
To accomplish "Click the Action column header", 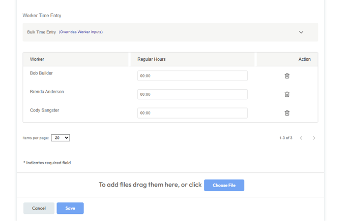I will (304, 59).
